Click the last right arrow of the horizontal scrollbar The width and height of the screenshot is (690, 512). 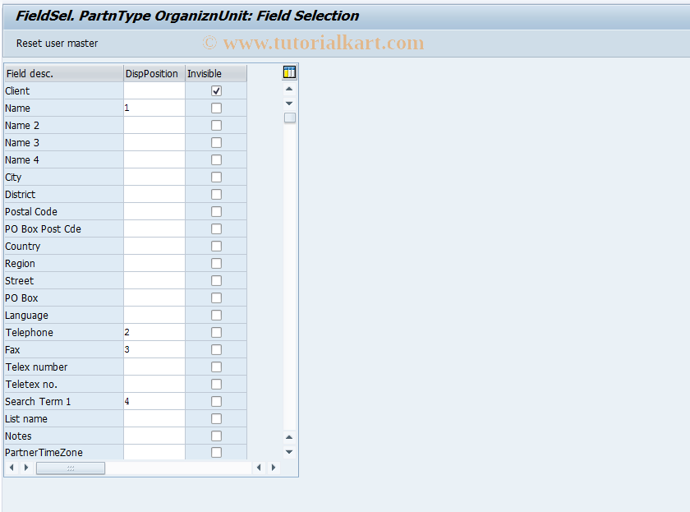coord(274,468)
